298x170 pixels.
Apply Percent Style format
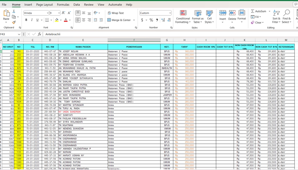pyautogui.click(x=151, y=20)
